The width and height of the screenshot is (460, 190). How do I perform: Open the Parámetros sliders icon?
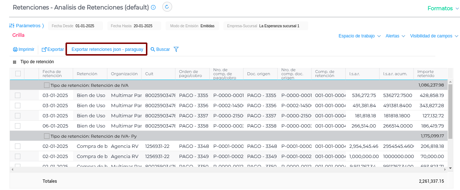12,26
